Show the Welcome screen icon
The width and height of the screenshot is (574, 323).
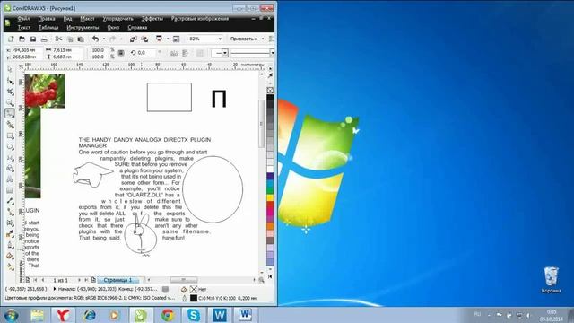177,39
